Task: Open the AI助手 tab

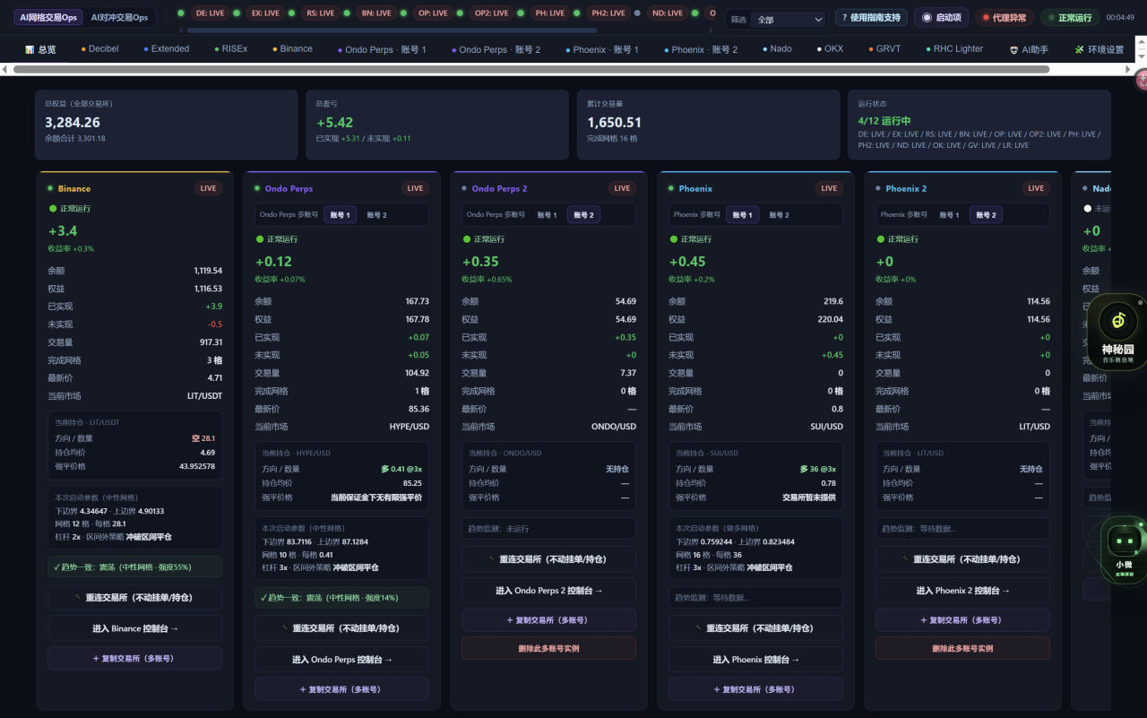Action: tap(1029, 49)
